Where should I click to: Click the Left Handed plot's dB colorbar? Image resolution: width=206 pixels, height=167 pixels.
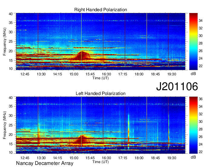(x=193, y=125)
